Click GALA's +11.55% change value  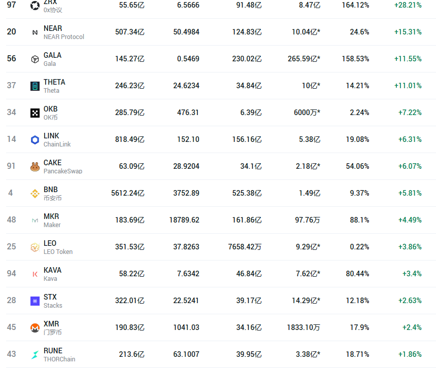pyautogui.click(x=408, y=59)
